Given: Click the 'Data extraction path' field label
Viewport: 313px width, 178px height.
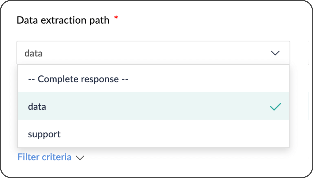Looking at the screenshot, I should tap(63, 20).
